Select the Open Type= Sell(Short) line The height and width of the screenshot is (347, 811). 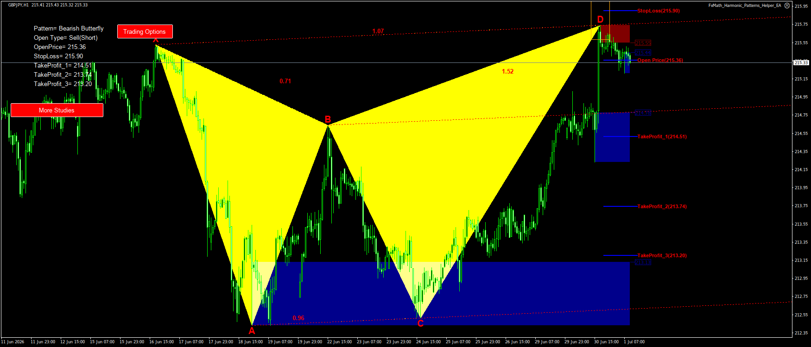pyautogui.click(x=65, y=37)
